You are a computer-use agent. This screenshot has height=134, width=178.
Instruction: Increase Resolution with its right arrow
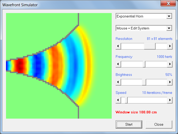[170, 46]
